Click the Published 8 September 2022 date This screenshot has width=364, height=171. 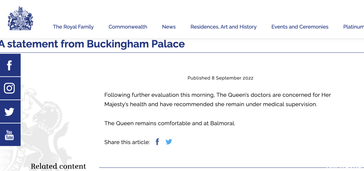pyautogui.click(x=220, y=78)
